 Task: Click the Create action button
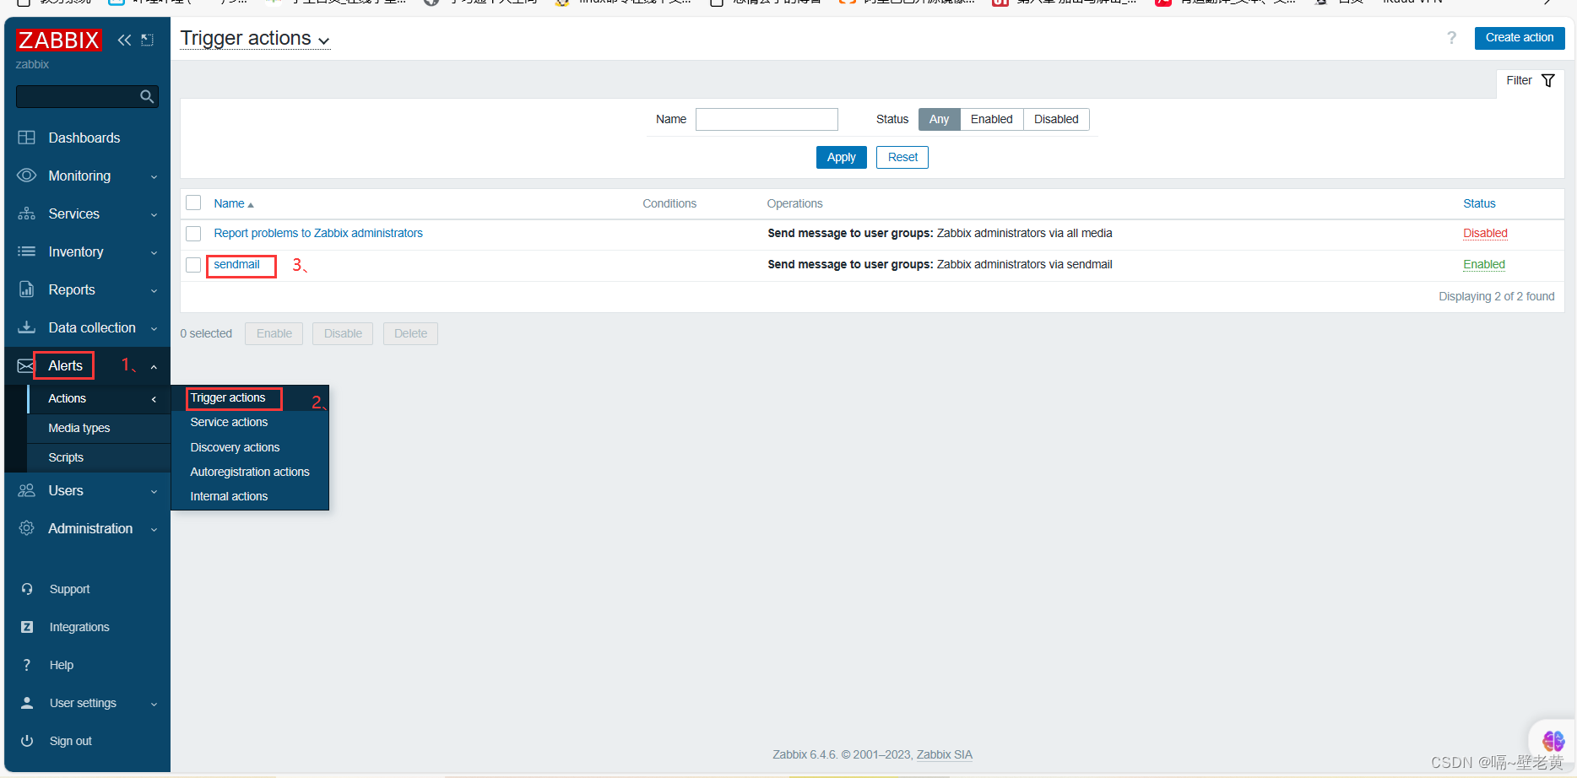(x=1520, y=38)
